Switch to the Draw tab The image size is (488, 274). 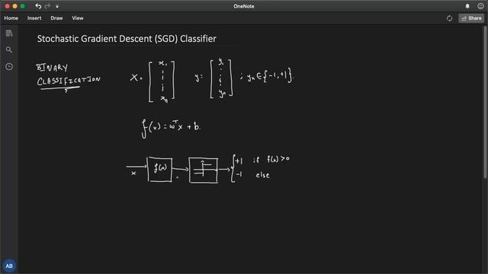[56, 18]
